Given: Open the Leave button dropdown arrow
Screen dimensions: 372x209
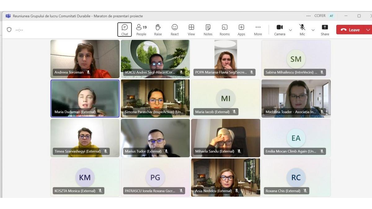Looking at the screenshot, I should 368,30.
